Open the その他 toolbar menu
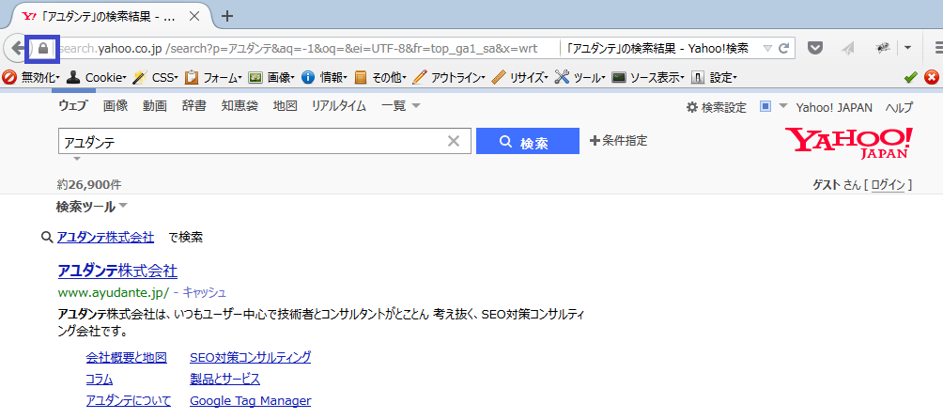This screenshot has width=943, height=419. 380,78
